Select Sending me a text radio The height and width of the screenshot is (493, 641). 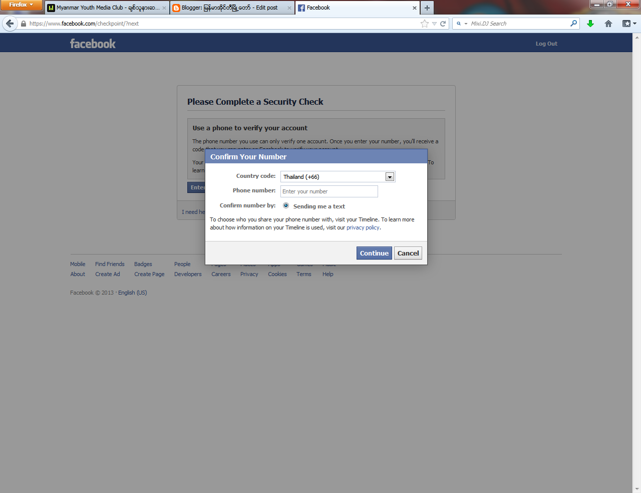[286, 205]
